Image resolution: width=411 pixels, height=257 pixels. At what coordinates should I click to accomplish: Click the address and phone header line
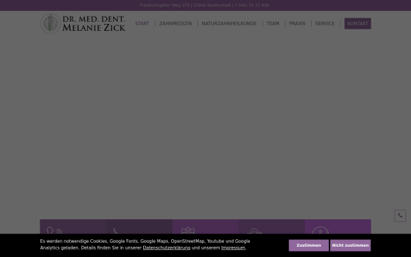204,5
